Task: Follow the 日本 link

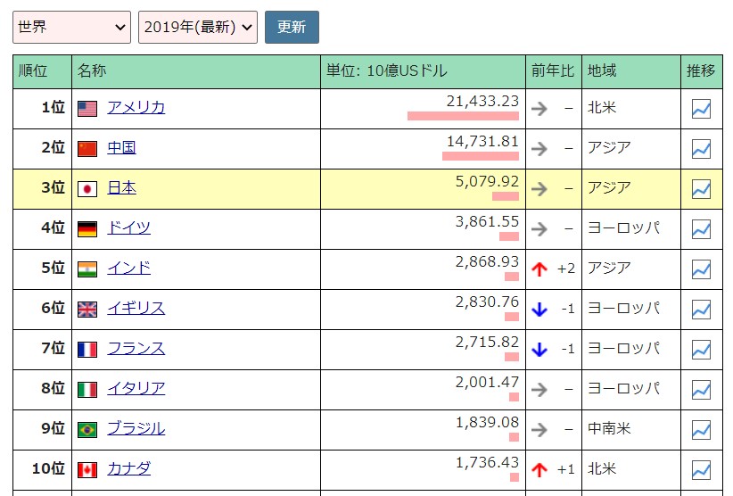Action: [121, 187]
